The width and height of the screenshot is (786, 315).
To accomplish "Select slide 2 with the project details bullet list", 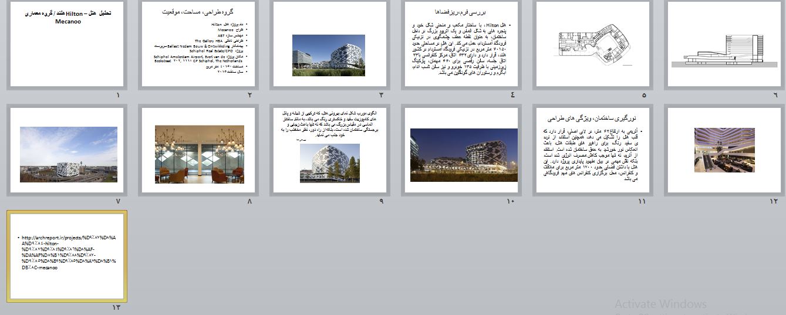I will pos(198,44).
